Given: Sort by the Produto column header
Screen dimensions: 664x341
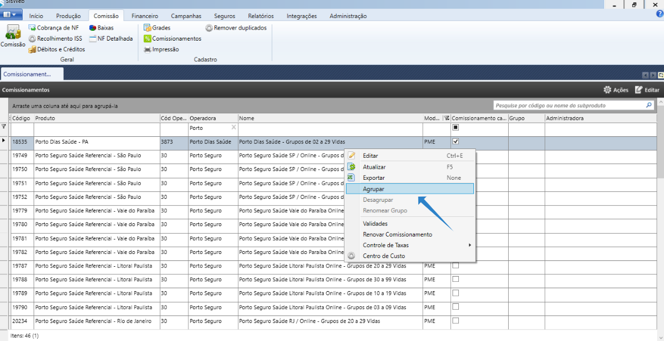Looking at the screenshot, I should [x=97, y=118].
